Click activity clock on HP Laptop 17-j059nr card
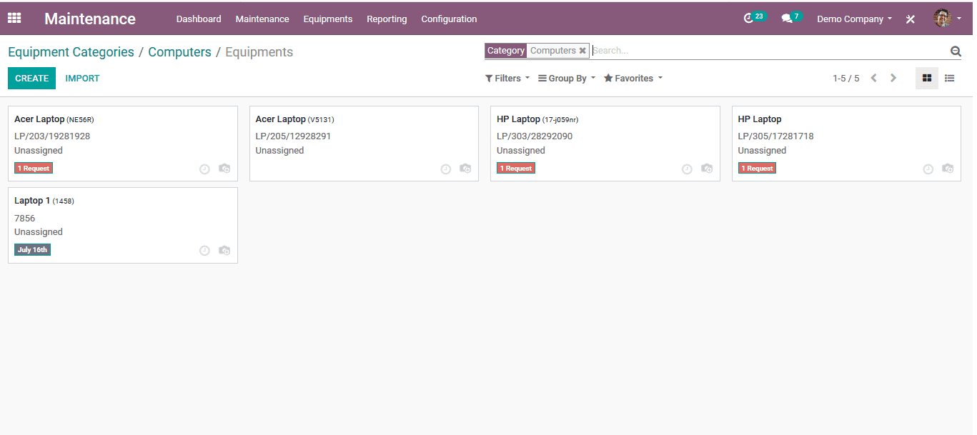This screenshot has width=977, height=435. point(687,169)
